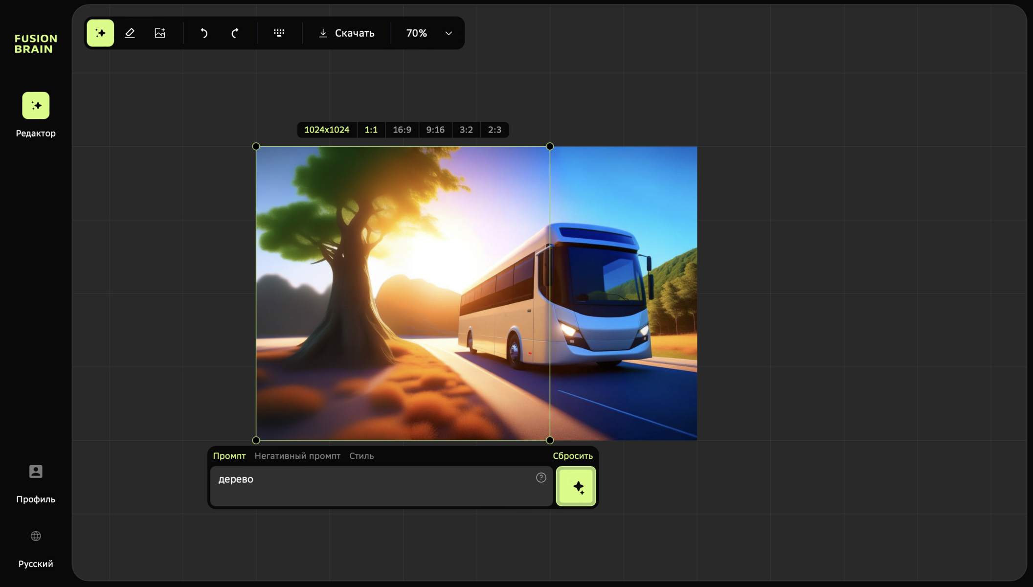Click the globe language icon

(x=36, y=536)
